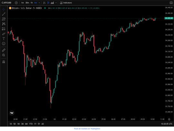The width and height of the screenshot is (174, 131).
Task: Set date range to YTD
Action: 31,124
